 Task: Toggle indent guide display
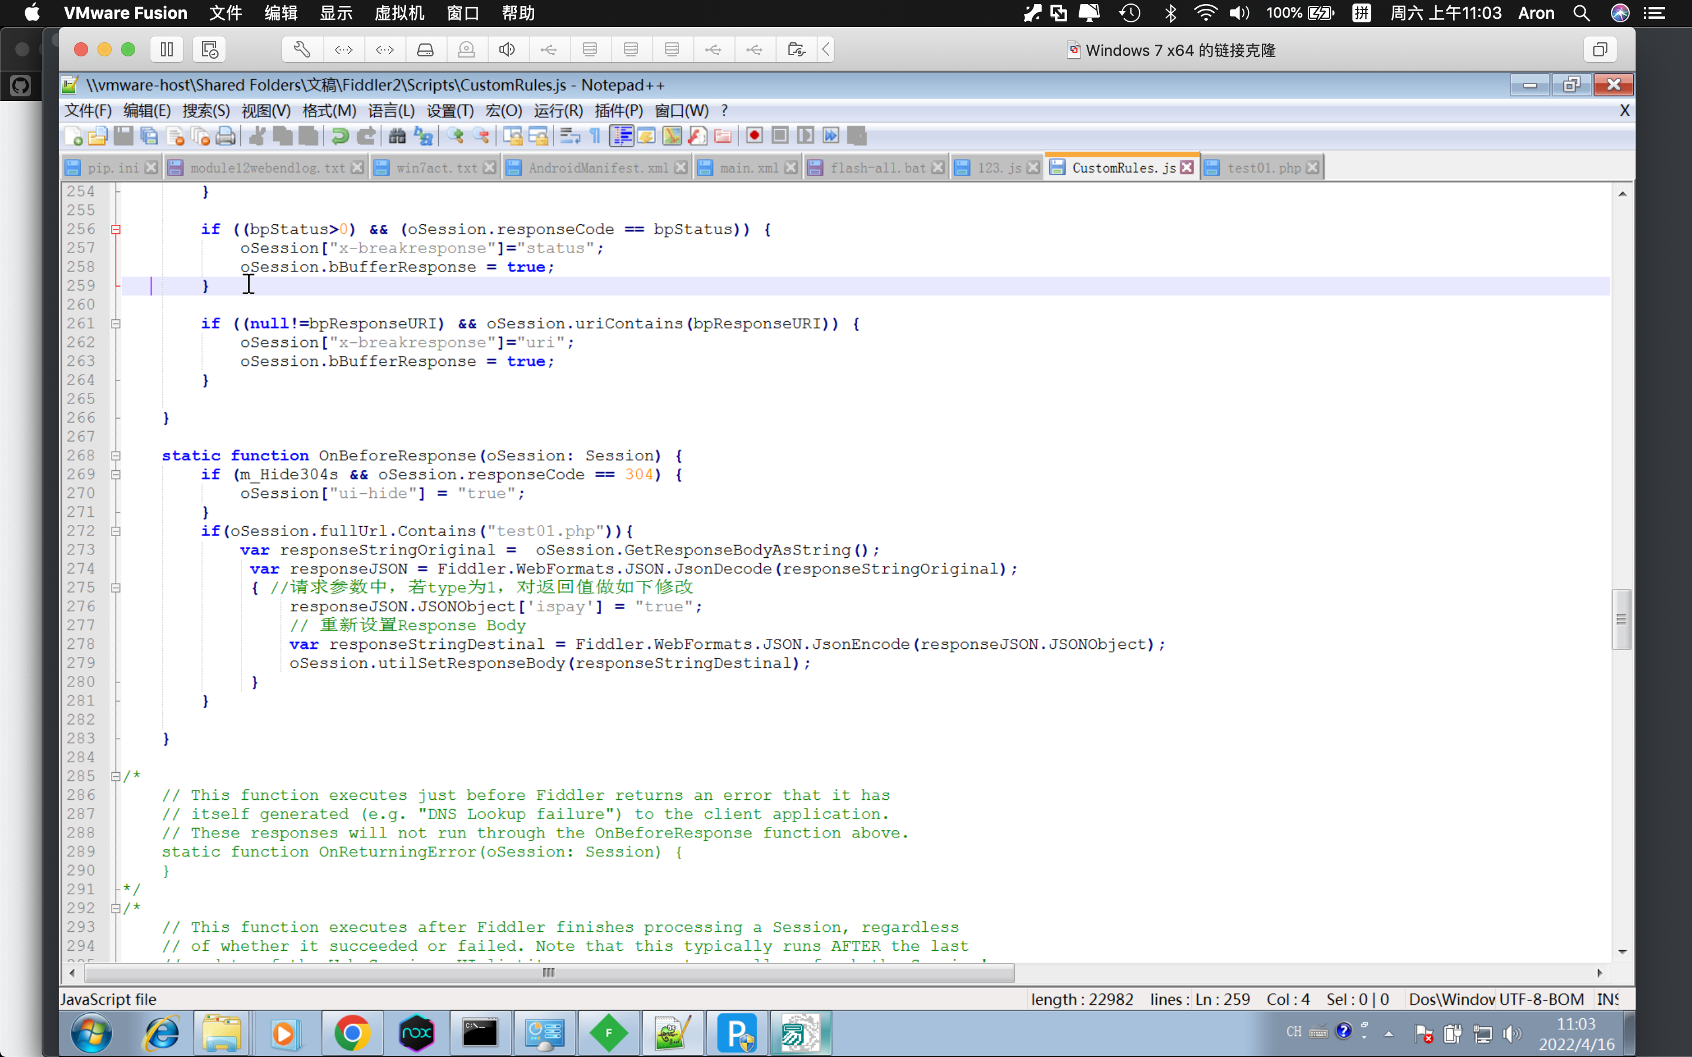tap(622, 136)
